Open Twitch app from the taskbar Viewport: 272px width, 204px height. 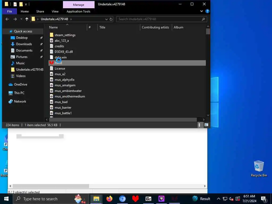[161, 199]
